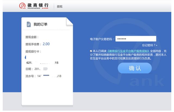The height and width of the screenshot is (112, 174).
Task: Select the 提现手续费 value 2.00
Action: click(x=46, y=44)
